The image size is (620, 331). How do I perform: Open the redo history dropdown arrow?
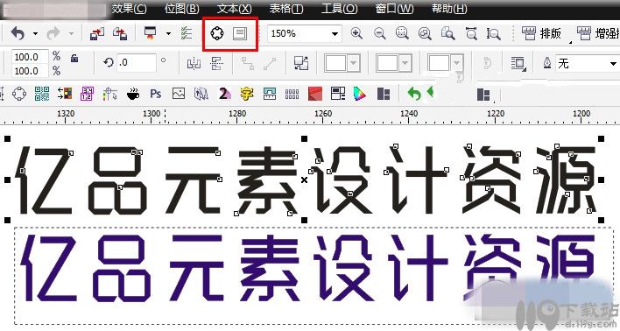coord(71,34)
